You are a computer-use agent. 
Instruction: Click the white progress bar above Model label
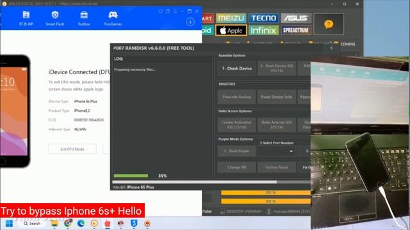click(x=195, y=182)
